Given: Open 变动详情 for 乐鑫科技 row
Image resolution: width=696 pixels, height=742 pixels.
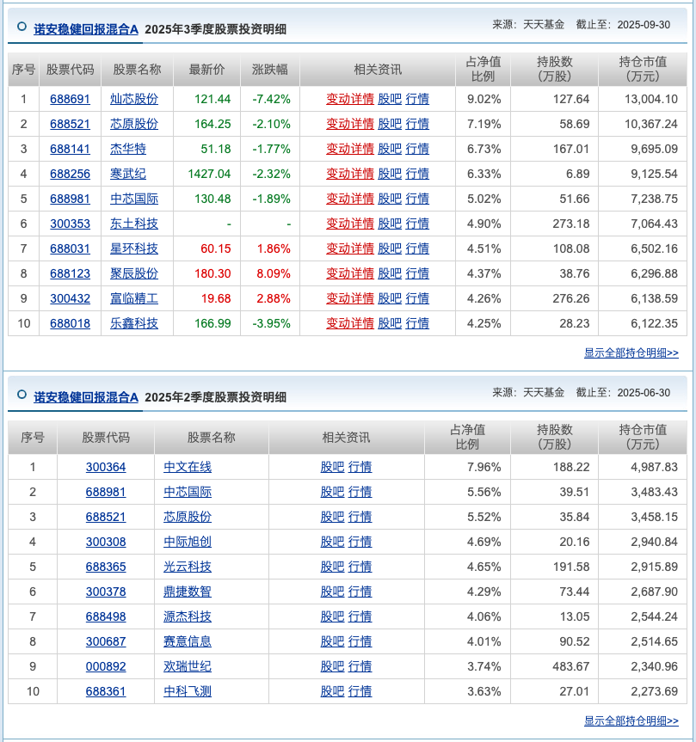Looking at the screenshot, I should (350, 323).
